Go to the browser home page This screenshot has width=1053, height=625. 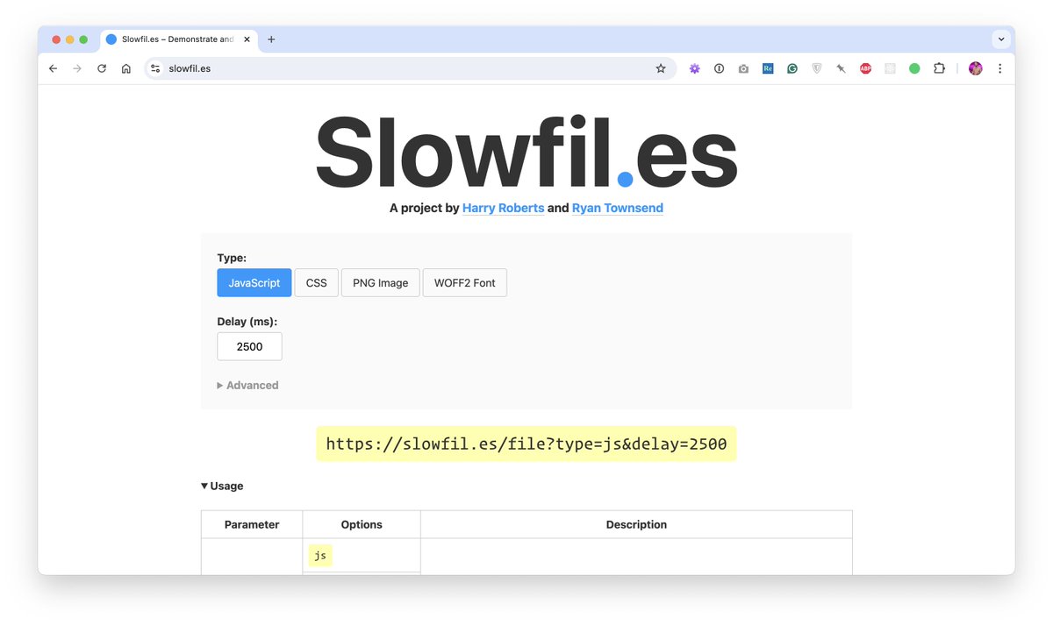click(126, 68)
